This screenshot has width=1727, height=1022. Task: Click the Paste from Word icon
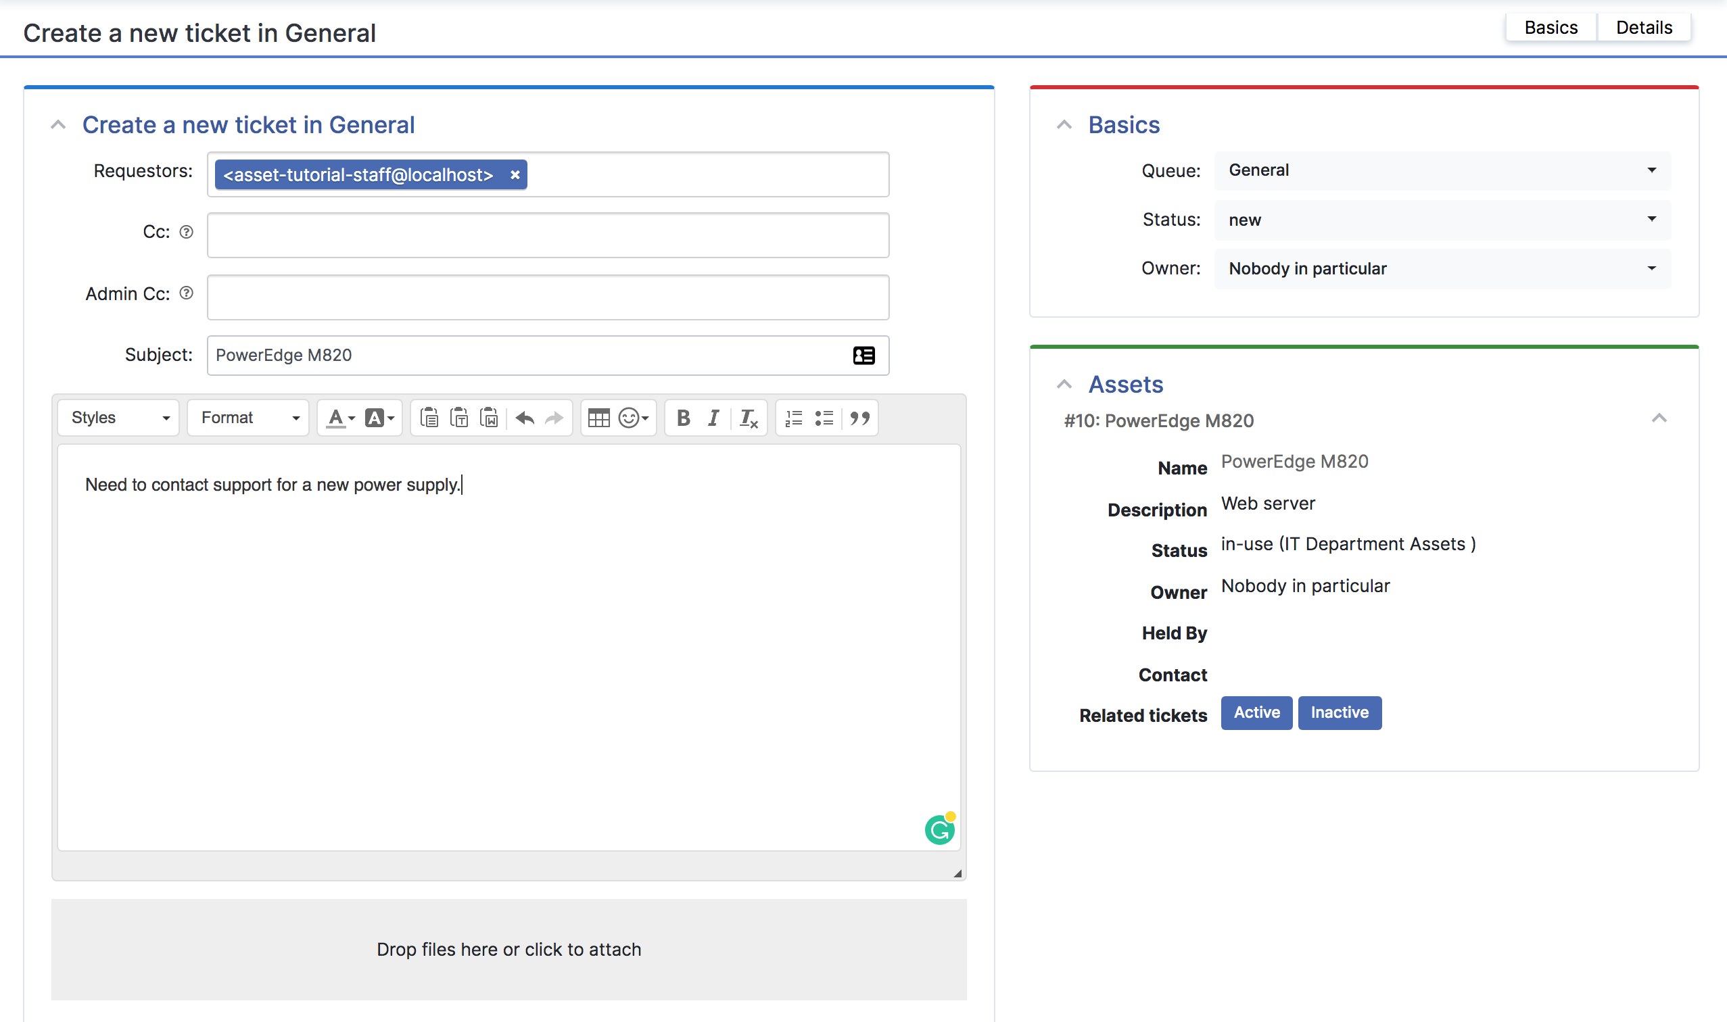[489, 417]
